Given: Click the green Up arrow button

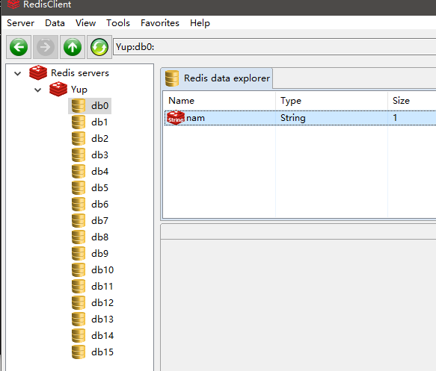Looking at the screenshot, I should tap(73, 47).
